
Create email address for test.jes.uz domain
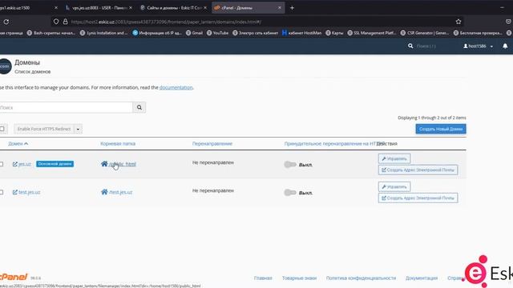[418, 198]
